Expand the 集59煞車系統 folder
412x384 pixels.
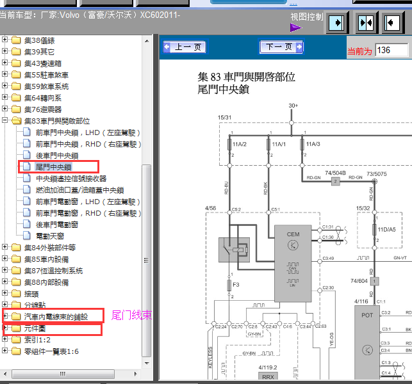coord(4,86)
